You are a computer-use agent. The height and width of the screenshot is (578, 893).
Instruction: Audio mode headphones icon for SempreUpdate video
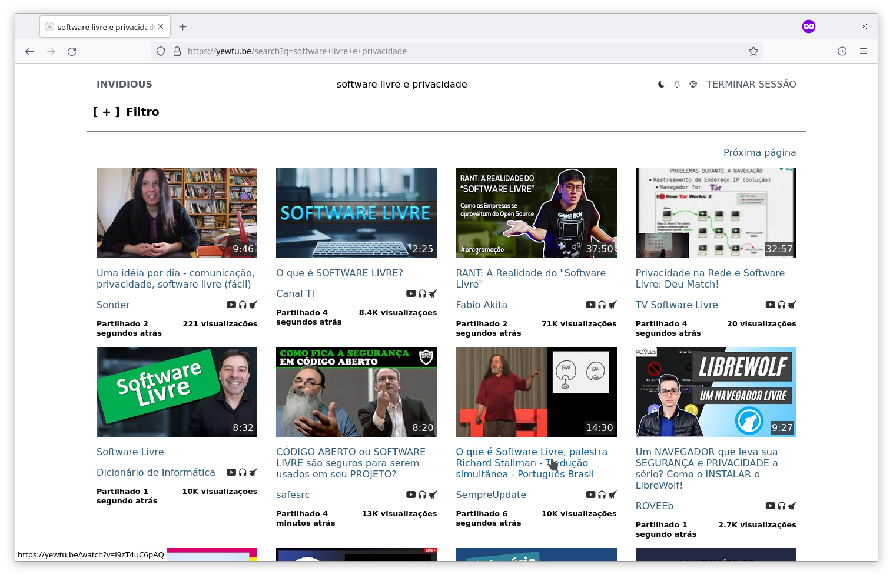point(602,495)
